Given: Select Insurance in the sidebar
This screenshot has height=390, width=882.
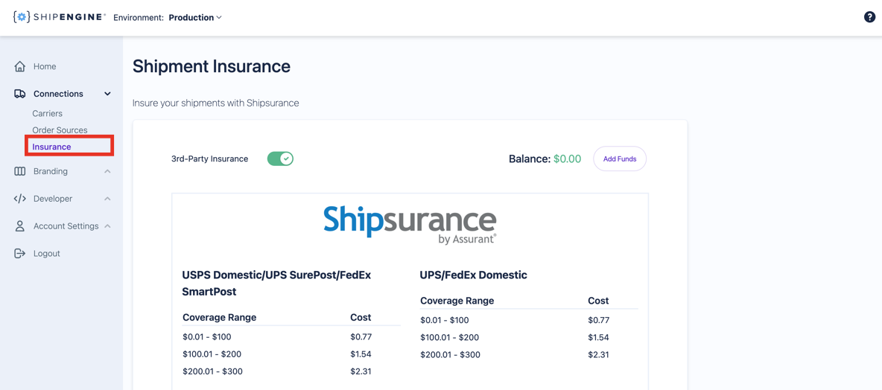Looking at the screenshot, I should (51, 147).
